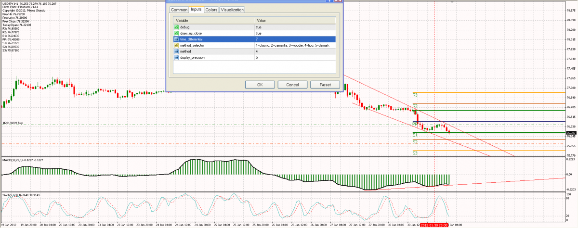Viewport: 578px width, 228px height.
Task: Click the display_precision integer icon
Action: [176, 57]
